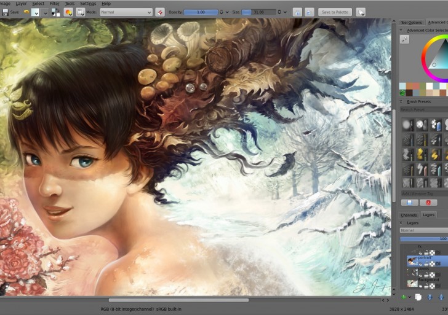This screenshot has height=315, width=448.
Task: Click the horizontal mirror tool icon
Action: coord(297,12)
